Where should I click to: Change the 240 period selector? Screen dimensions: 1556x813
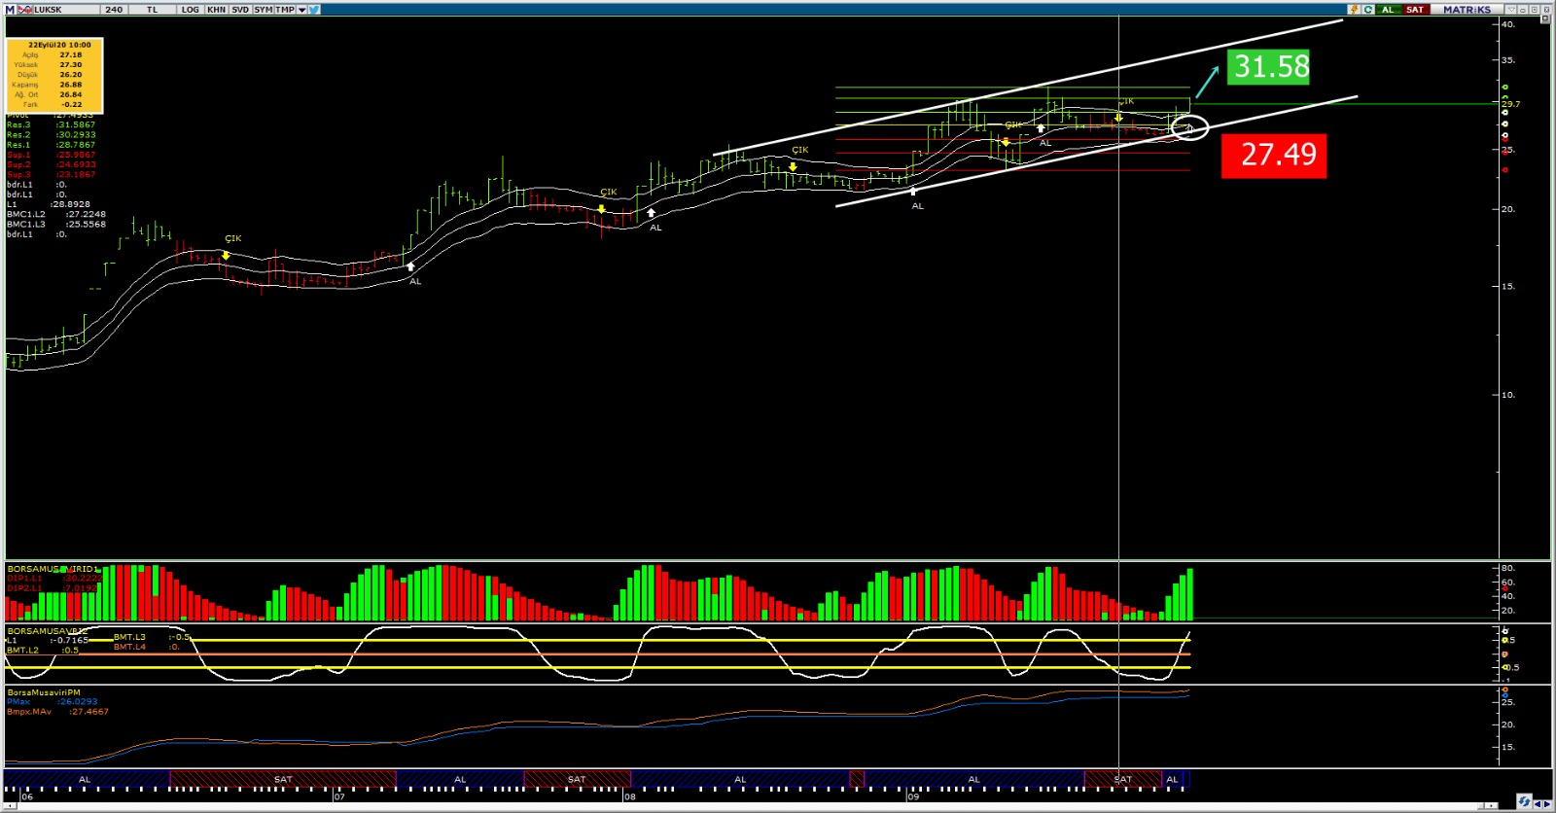pyautogui.click(x=114, y=10)
